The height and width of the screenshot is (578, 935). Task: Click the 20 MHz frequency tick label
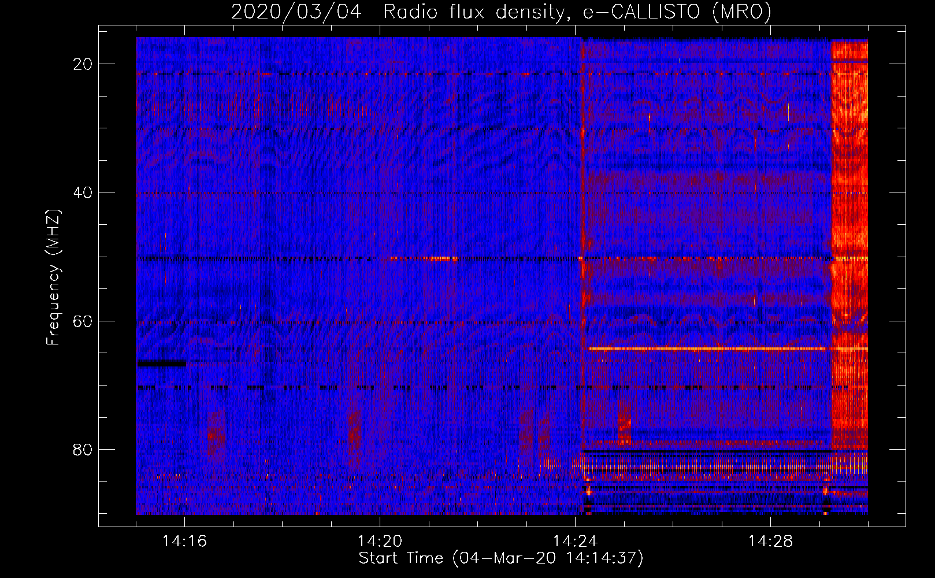(83, 64)
